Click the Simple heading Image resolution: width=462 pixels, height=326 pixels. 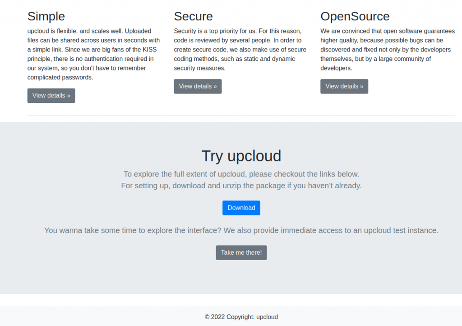46,16
